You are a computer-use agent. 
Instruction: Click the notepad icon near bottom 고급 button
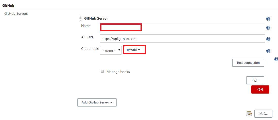tap(249, 113)
